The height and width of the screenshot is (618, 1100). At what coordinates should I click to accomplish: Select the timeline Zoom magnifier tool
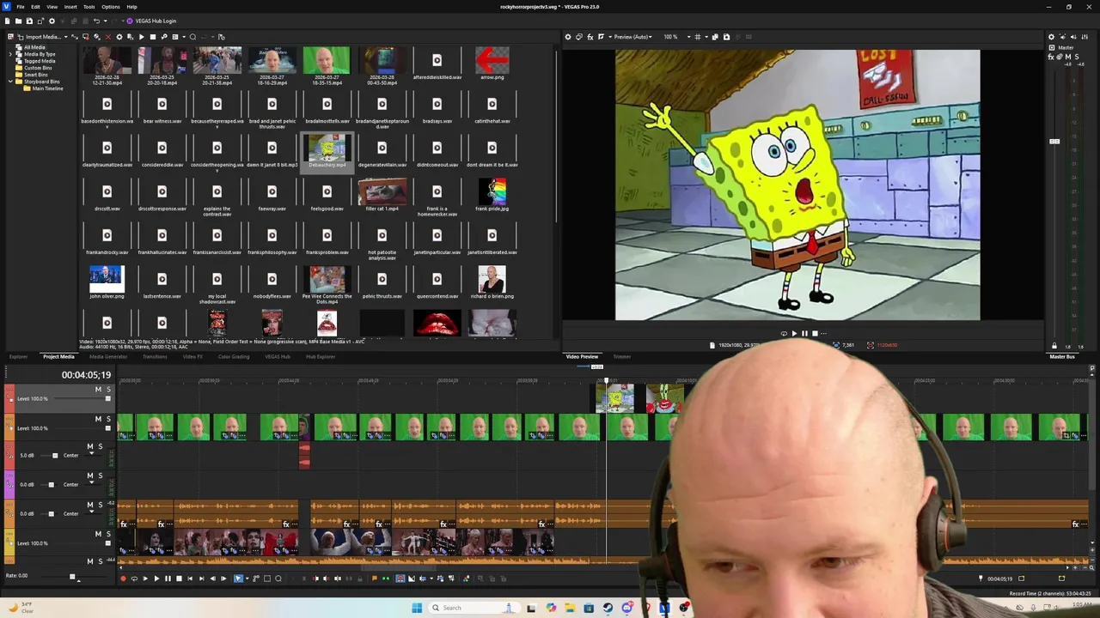click(278, 579)
